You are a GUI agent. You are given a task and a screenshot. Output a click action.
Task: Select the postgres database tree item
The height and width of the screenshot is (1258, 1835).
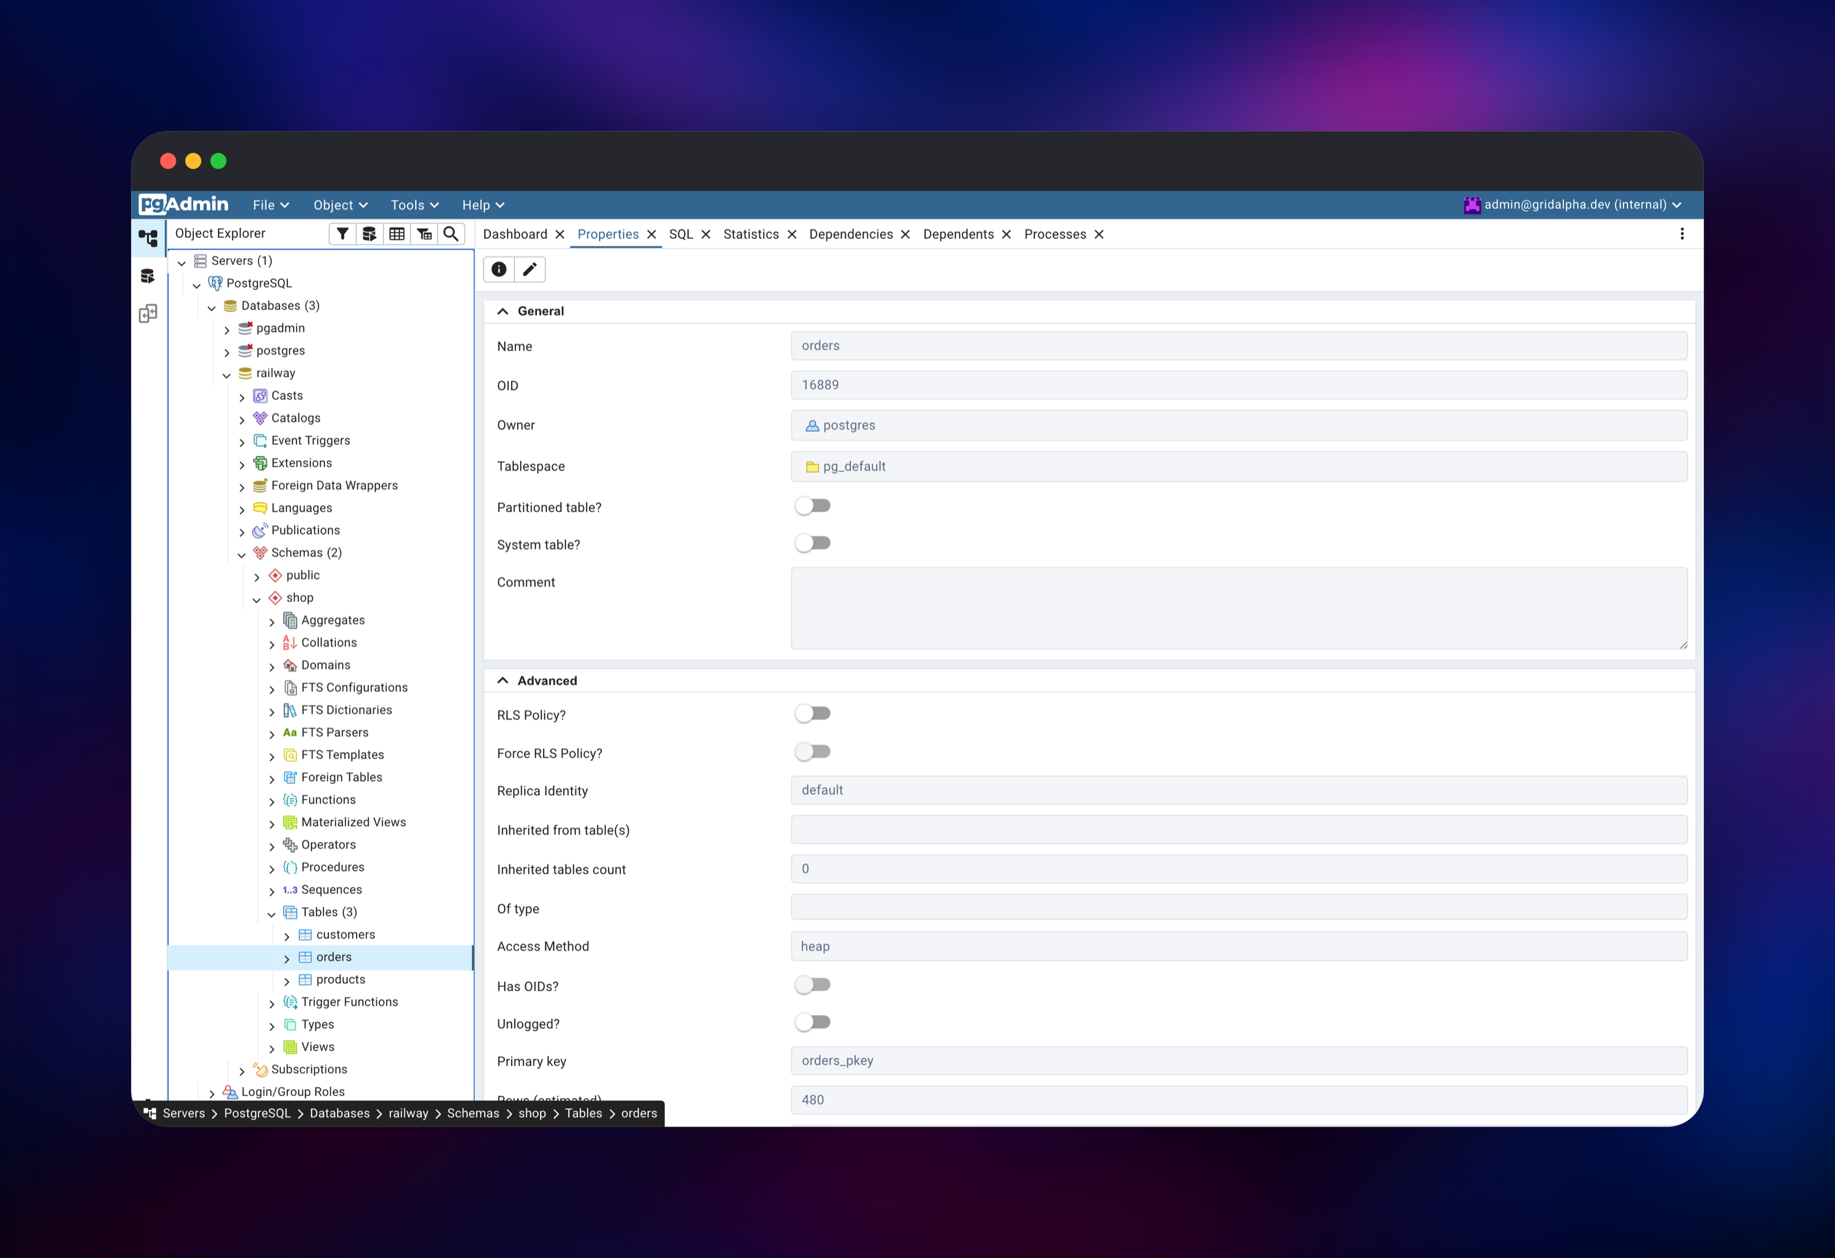click(280, 351)
